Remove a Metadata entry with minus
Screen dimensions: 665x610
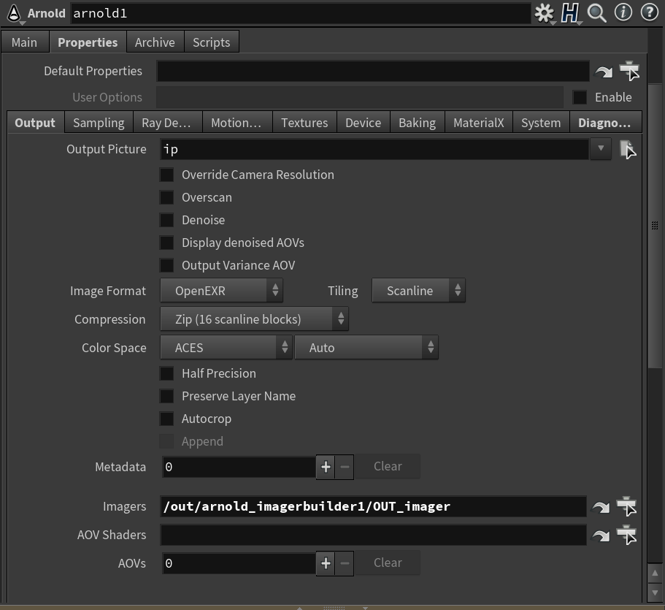pos(345,467)
